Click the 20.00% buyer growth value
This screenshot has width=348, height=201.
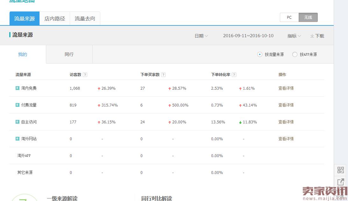tap(179, 122)
